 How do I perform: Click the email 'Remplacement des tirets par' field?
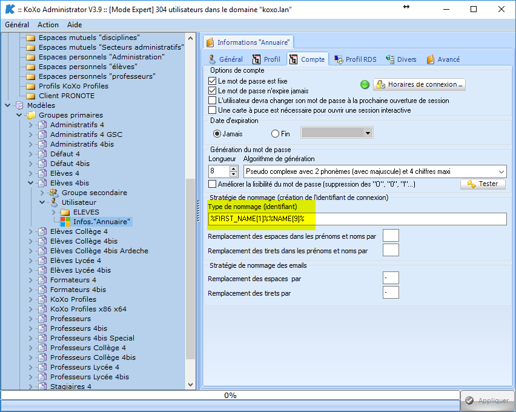[x=391, y=293]
